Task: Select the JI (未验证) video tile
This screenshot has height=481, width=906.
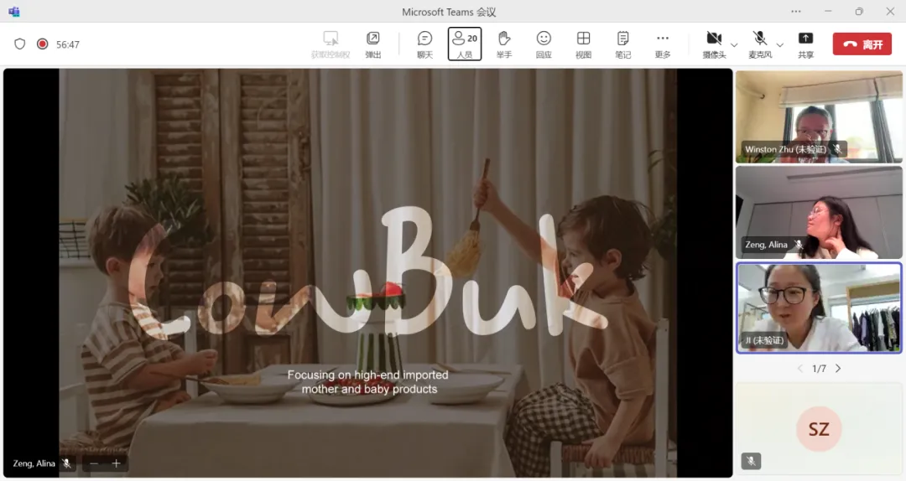Action: (818, 308)
